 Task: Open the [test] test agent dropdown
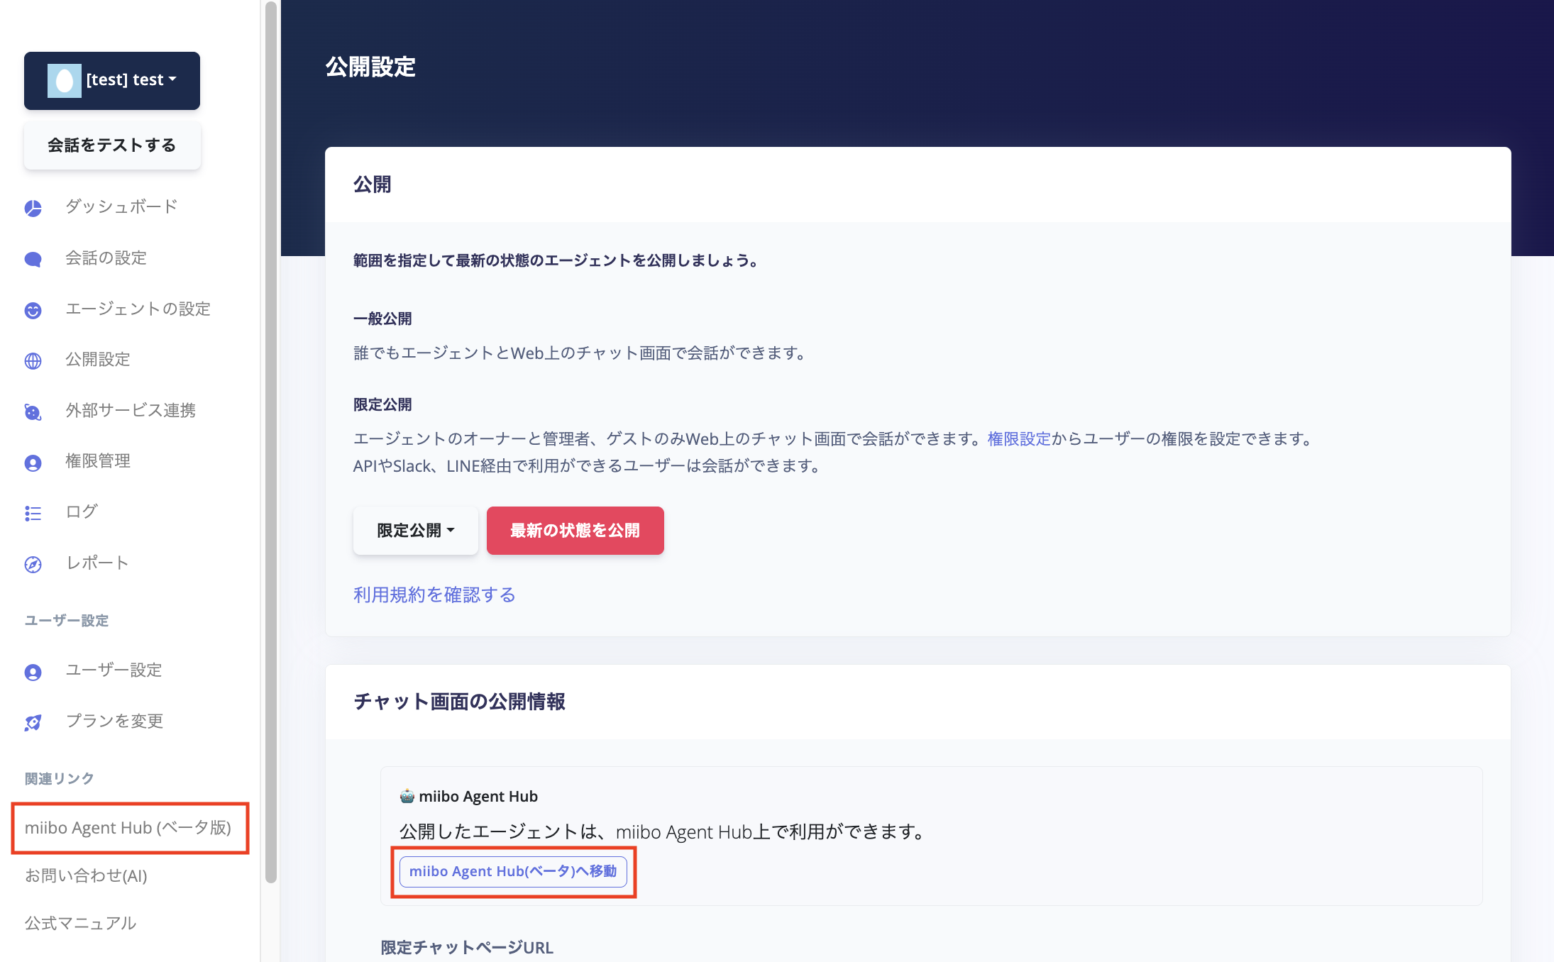[x=112, y=80]
